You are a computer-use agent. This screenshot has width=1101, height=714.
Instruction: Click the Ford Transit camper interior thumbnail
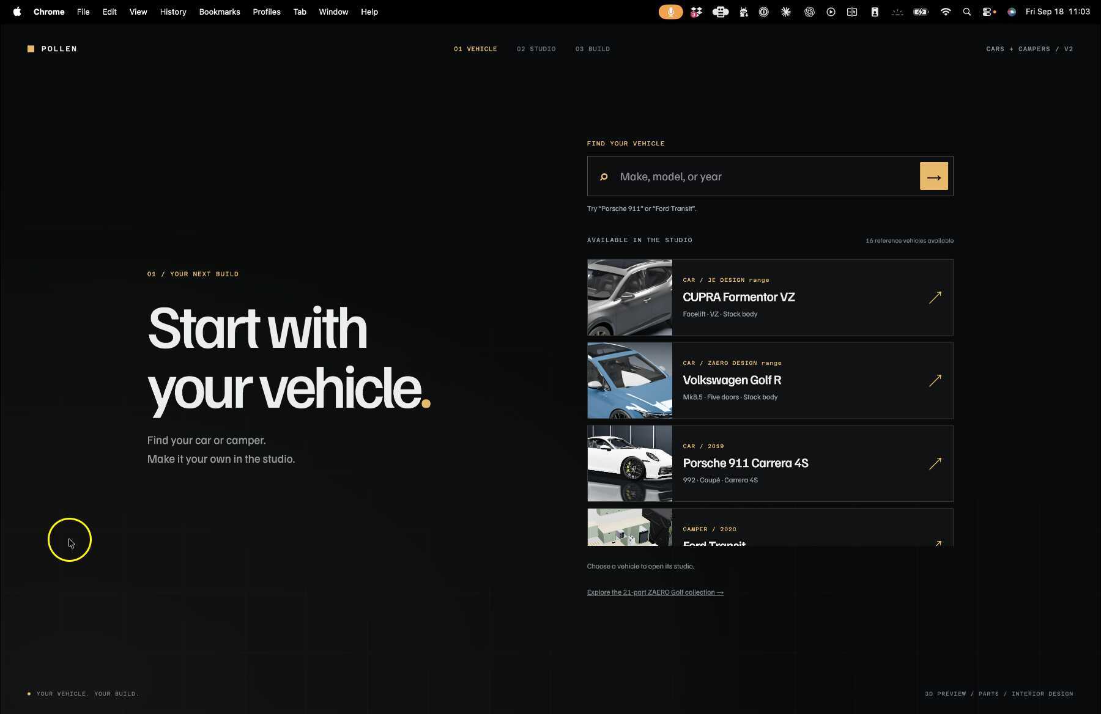coord(630,528)
